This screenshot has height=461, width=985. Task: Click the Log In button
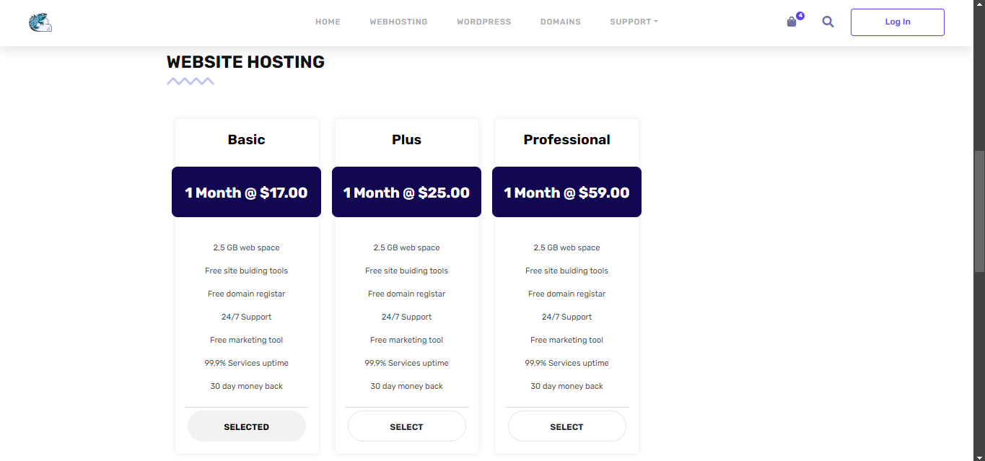[897, 22]
